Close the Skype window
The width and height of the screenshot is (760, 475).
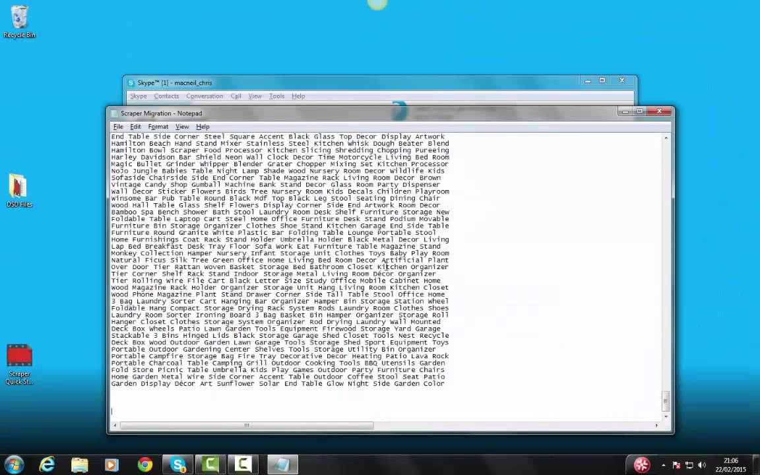pyautogui.click(x=622, y=80)
